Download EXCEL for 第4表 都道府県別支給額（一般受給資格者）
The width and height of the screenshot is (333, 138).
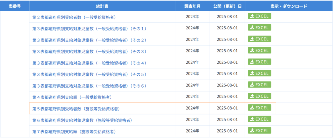pyautogui.click(x=259, y=96)
